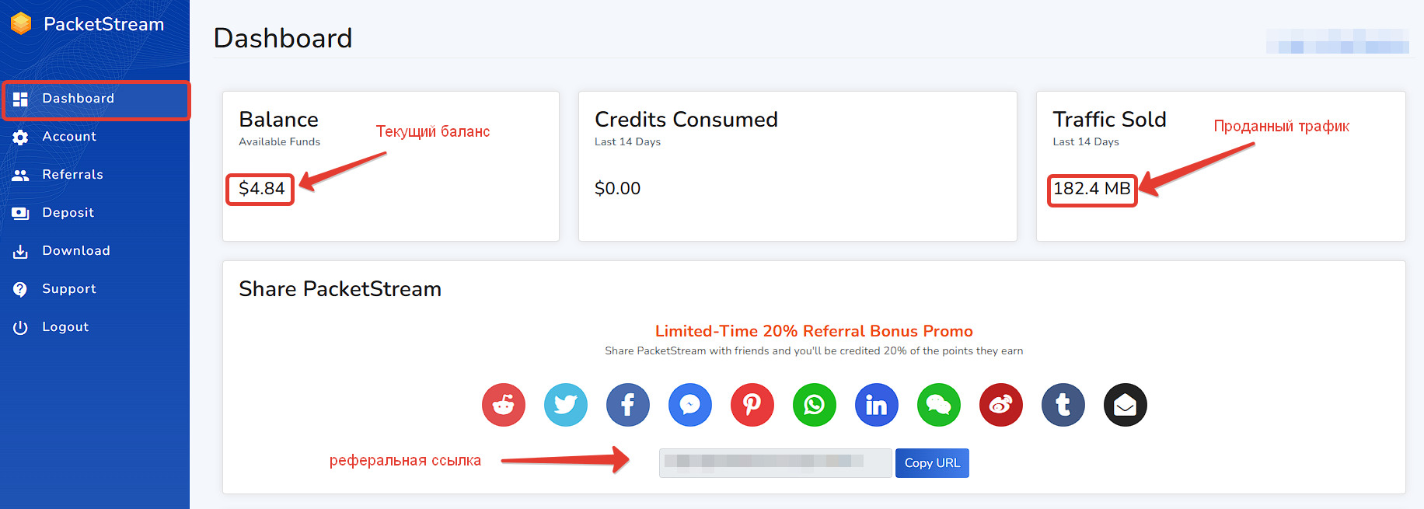
Task: Share via the Reddit icon
Action: (x=504, y=405)
